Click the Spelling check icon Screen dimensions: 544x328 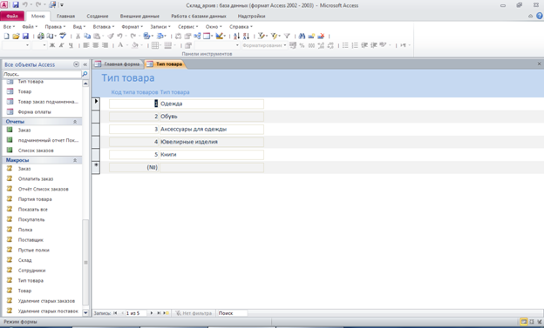[x=63, y=36]
